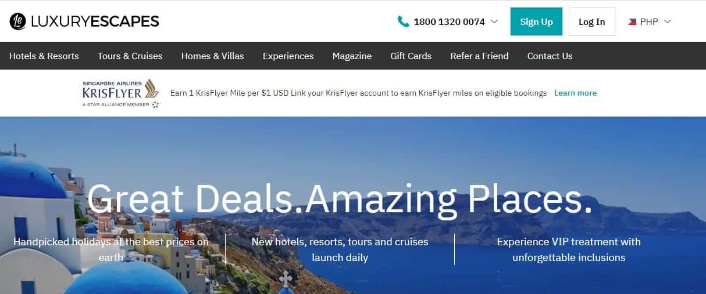Click the teal phone icon
Image resolution: width=706 pixels, height=294 pixels.
[403, 21]
